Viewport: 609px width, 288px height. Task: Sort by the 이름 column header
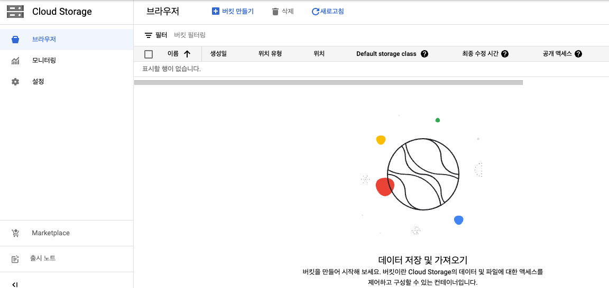[173, 54]
